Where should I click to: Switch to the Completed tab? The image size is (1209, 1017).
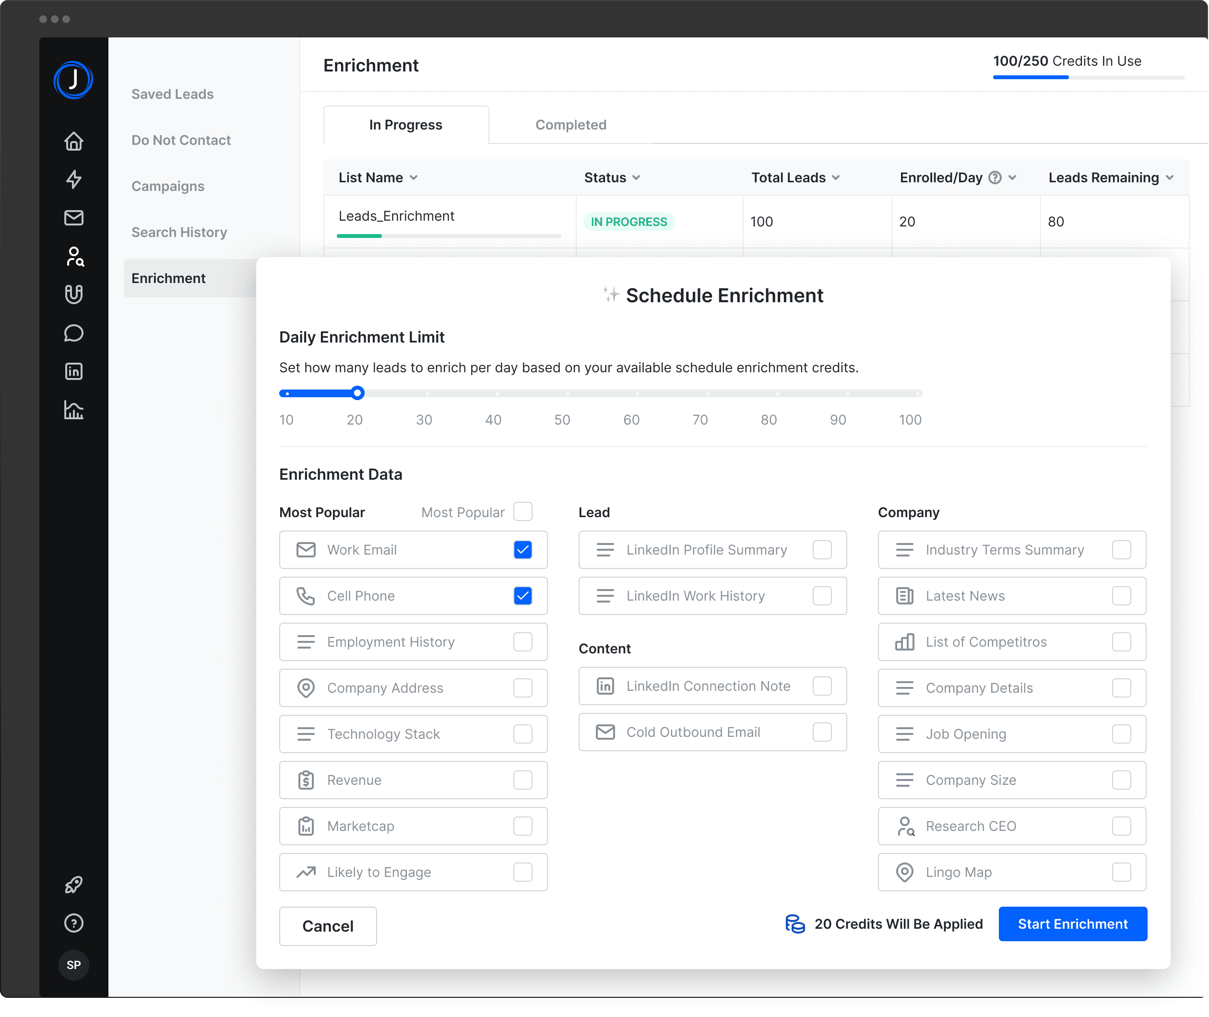click(x=571, y=125)
